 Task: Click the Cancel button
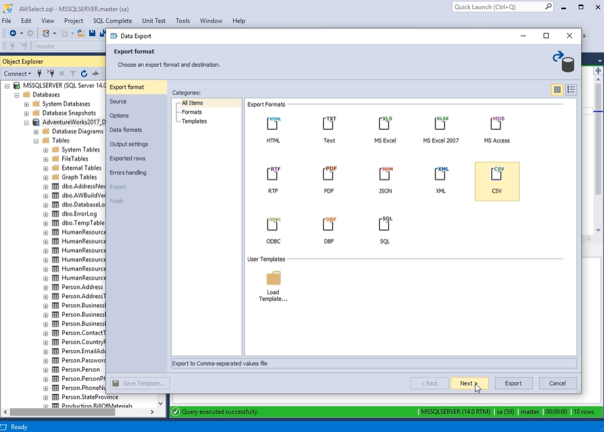click(x=557, y=383)
